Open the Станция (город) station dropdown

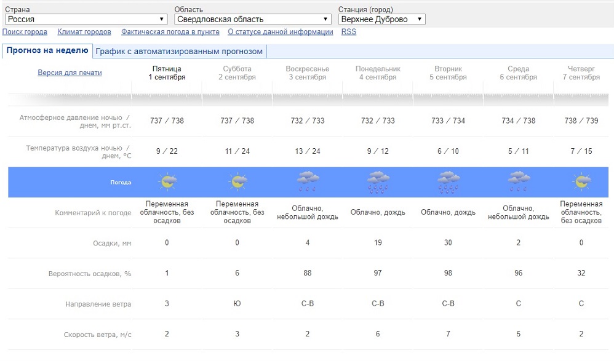point(381,19)
